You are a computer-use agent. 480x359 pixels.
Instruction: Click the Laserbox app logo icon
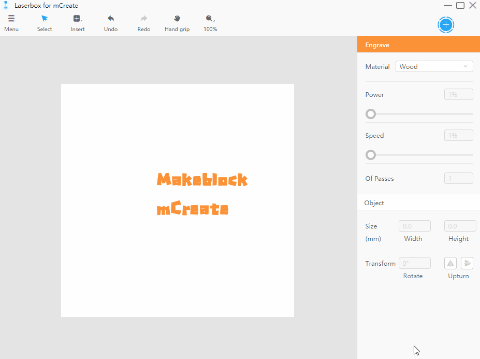(x=6, y=5)
